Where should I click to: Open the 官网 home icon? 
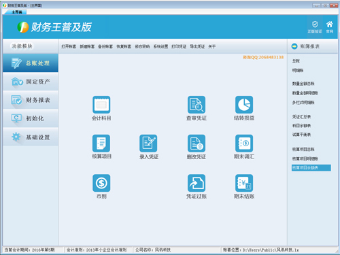tap(330, 27)
